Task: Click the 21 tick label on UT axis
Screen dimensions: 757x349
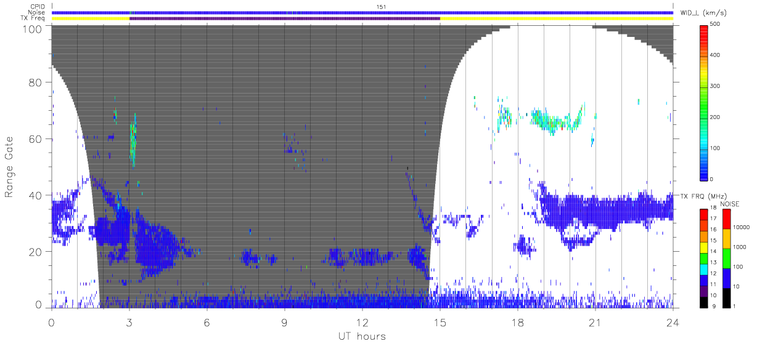Action: (595, 323)
